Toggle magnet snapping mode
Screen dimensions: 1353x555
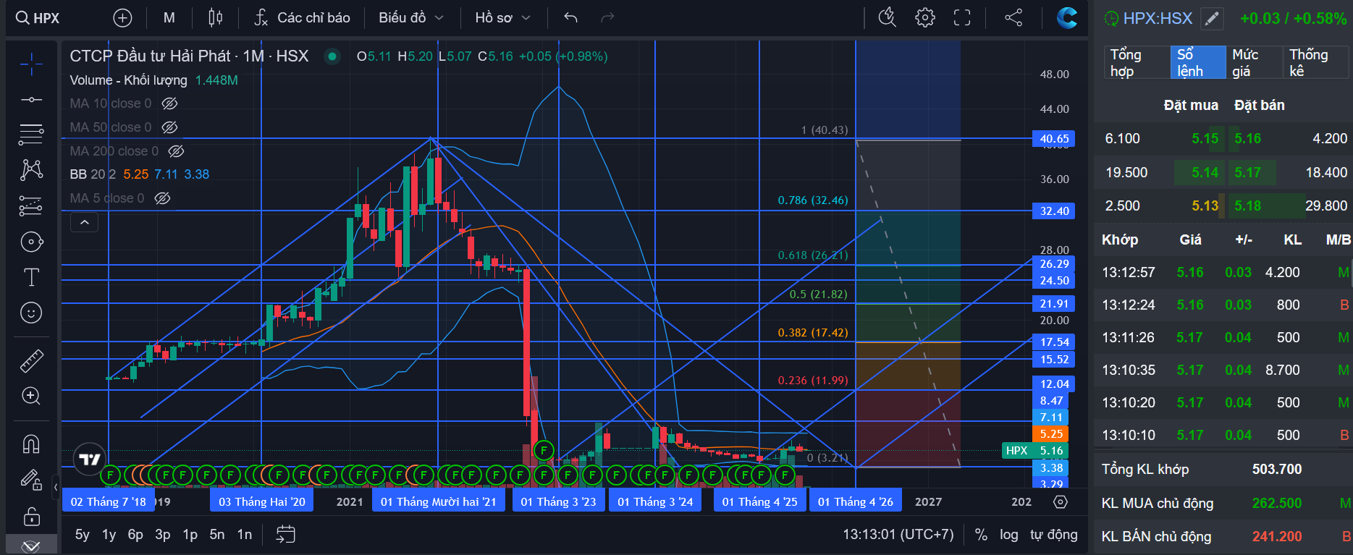click(x=31, y=444)
